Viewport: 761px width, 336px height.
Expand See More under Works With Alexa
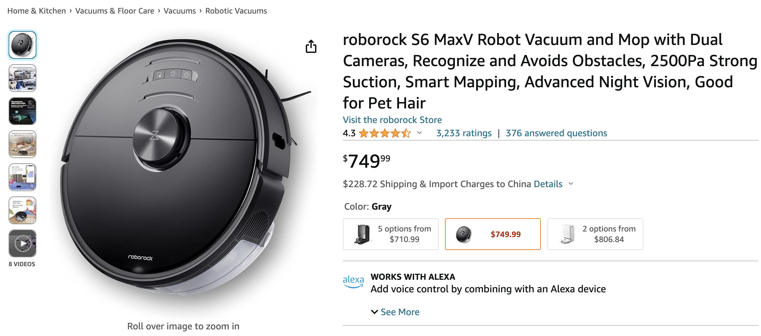[x=395, y=312]
